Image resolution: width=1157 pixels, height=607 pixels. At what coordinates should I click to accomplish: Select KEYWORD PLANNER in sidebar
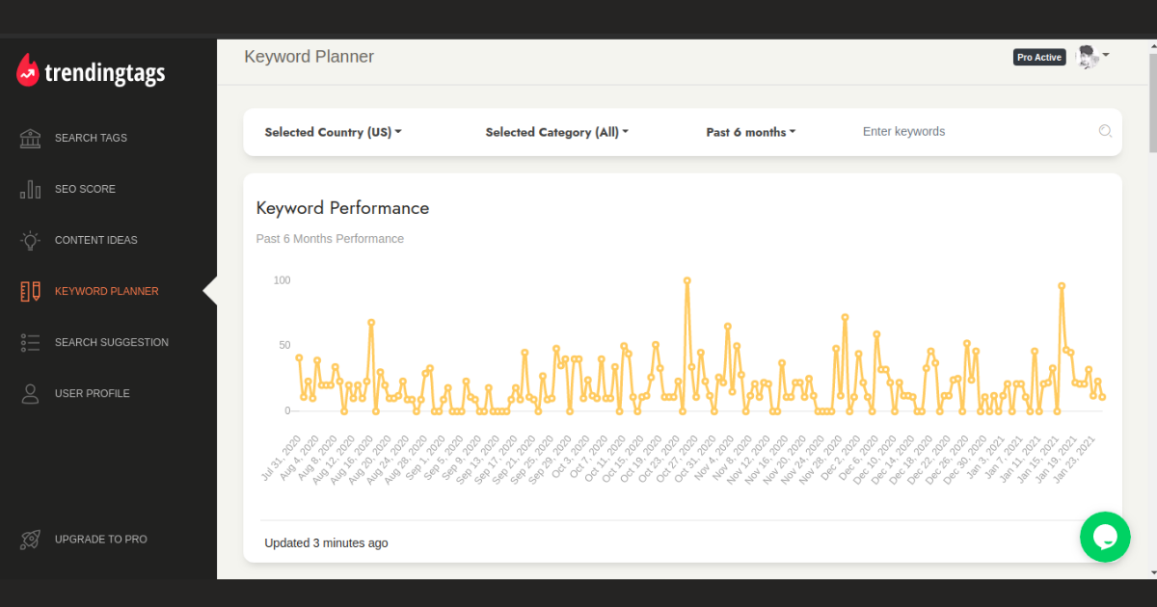[107, 291]
